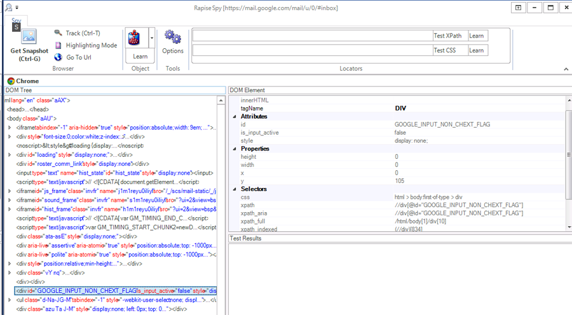The height and width of the screenshot is (315, 572).
Task: Click the Chrome browser icon
Action: click(11, 81)
